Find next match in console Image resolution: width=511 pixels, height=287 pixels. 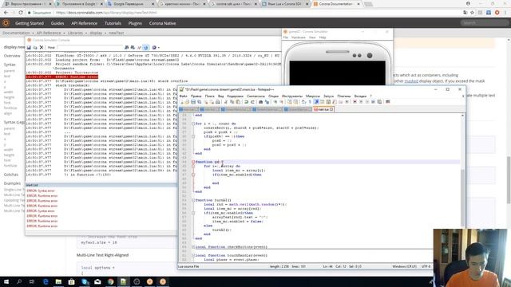click(x=126, y=48)
